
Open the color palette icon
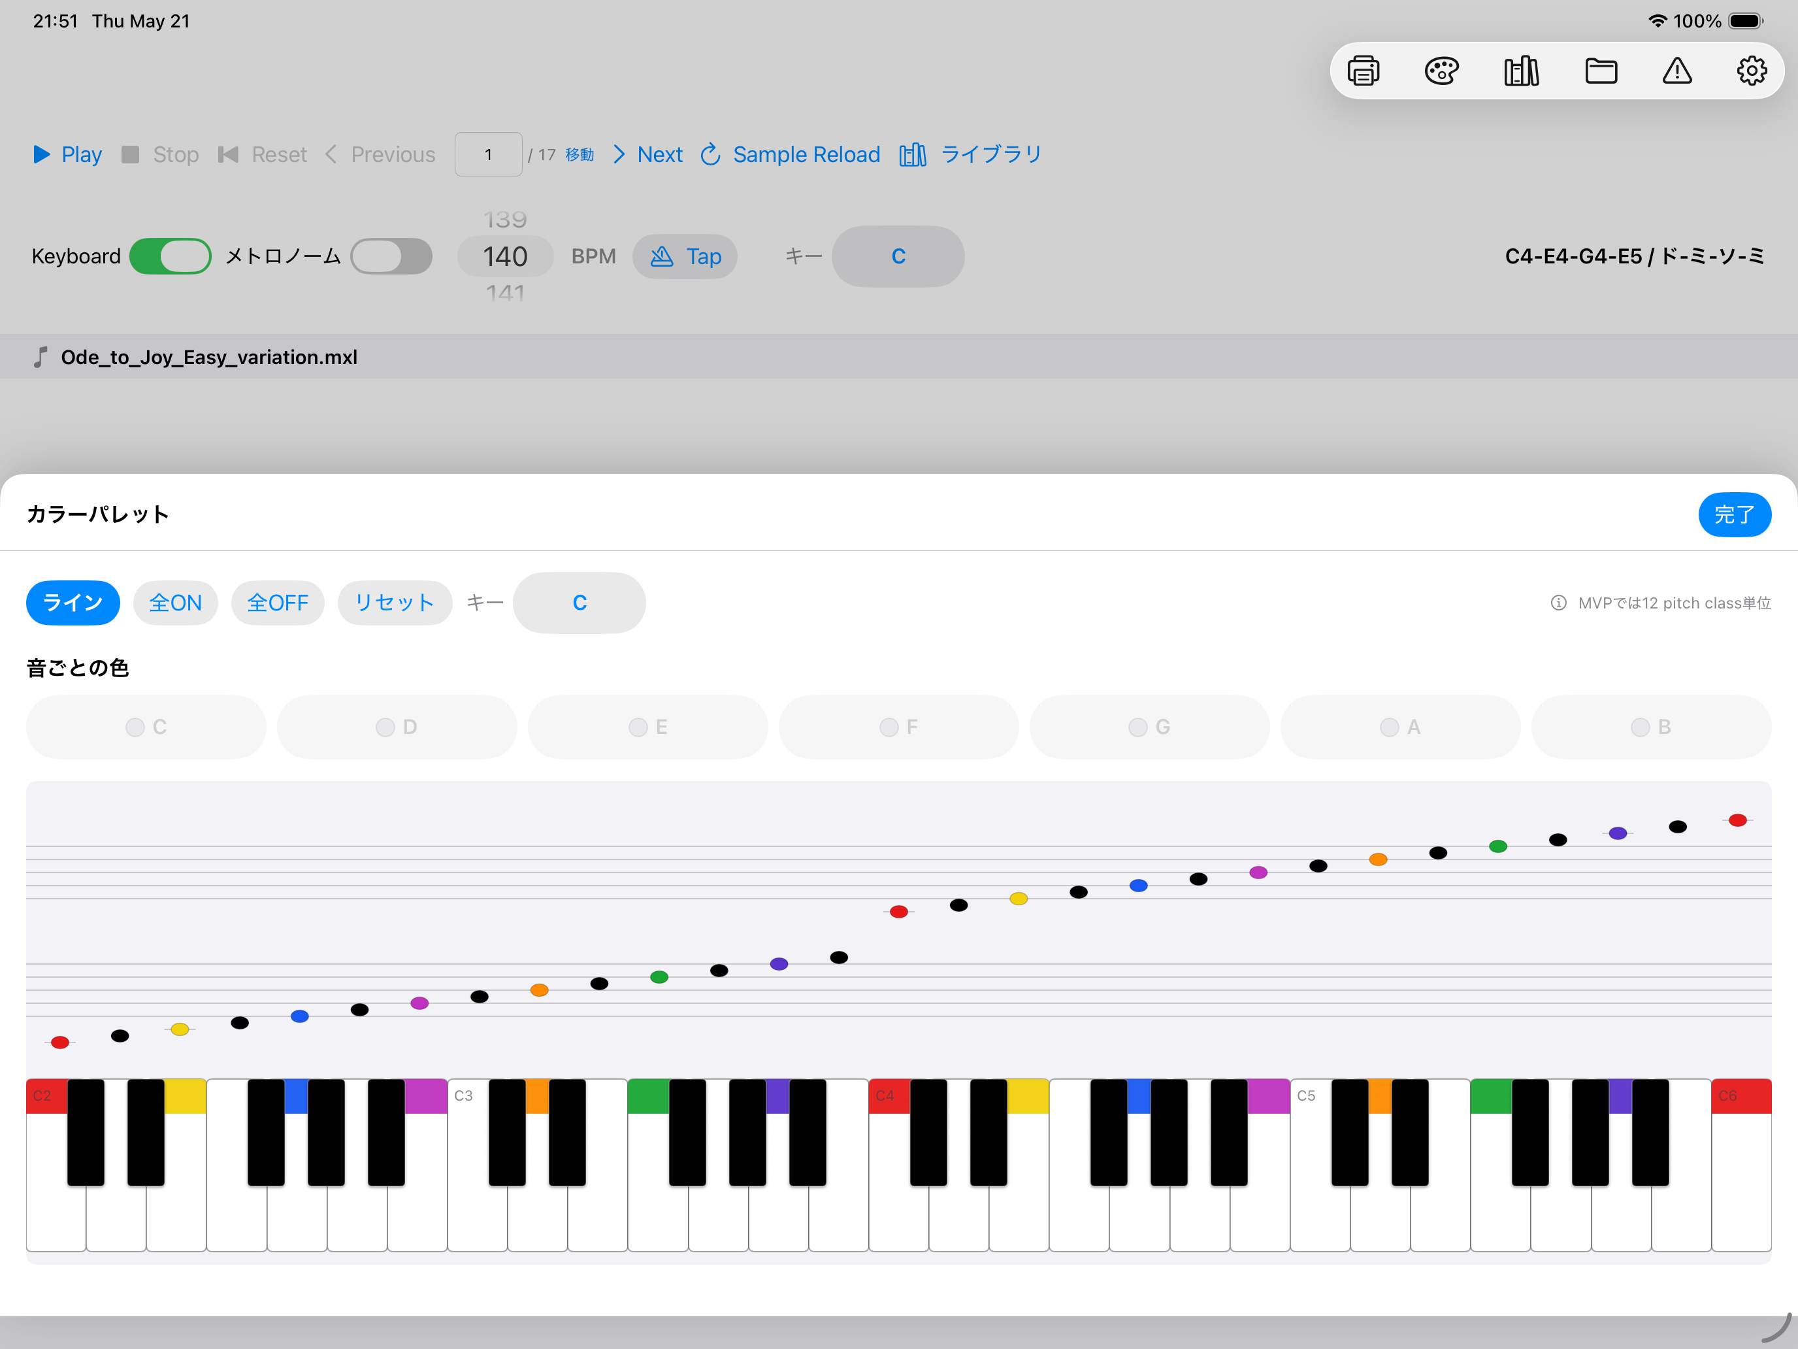pos(1441,71)
